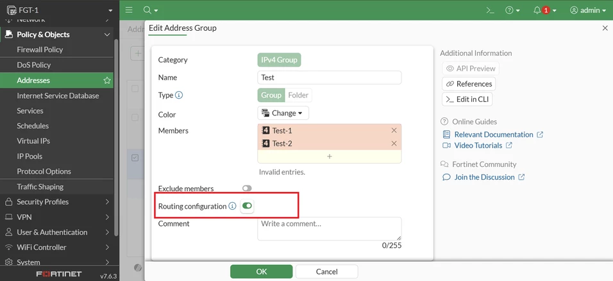Expand the System section
The height and width of the screenshot is (281, 613).
point(106,262)
